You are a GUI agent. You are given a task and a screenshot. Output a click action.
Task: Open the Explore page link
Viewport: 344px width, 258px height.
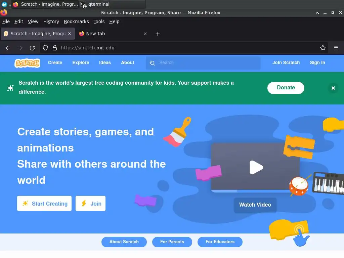pyautogui.click(x=81, y=63)
